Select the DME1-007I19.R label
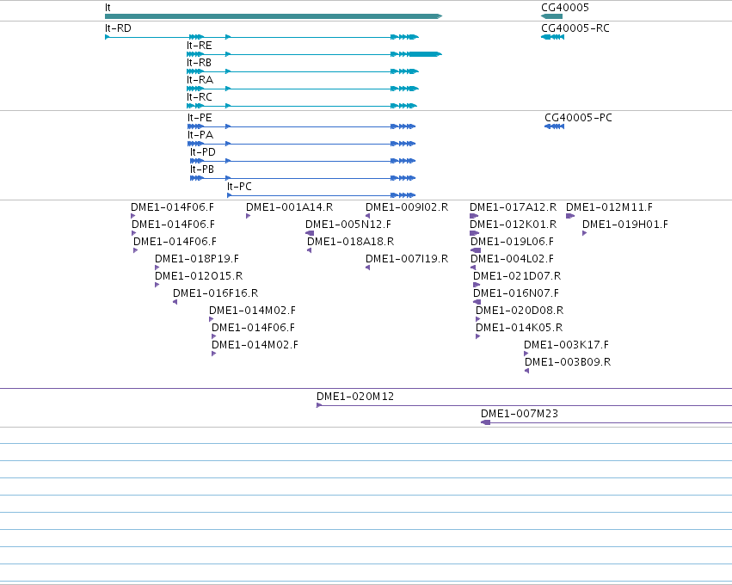Image resolution: width=732 pixels, height=585 pixels. 407,259
